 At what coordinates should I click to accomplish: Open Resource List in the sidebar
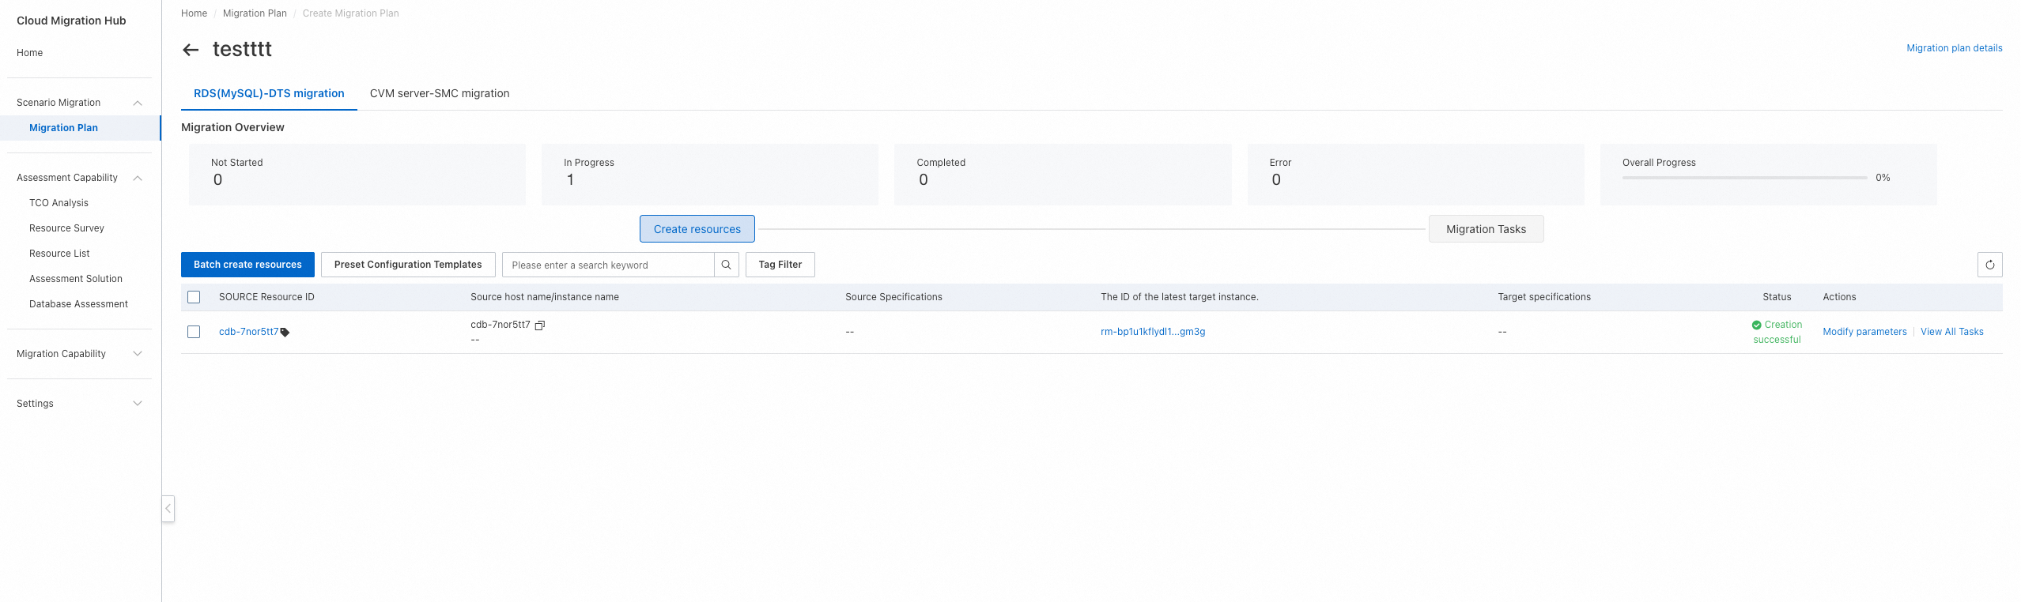tap(59, 254)
